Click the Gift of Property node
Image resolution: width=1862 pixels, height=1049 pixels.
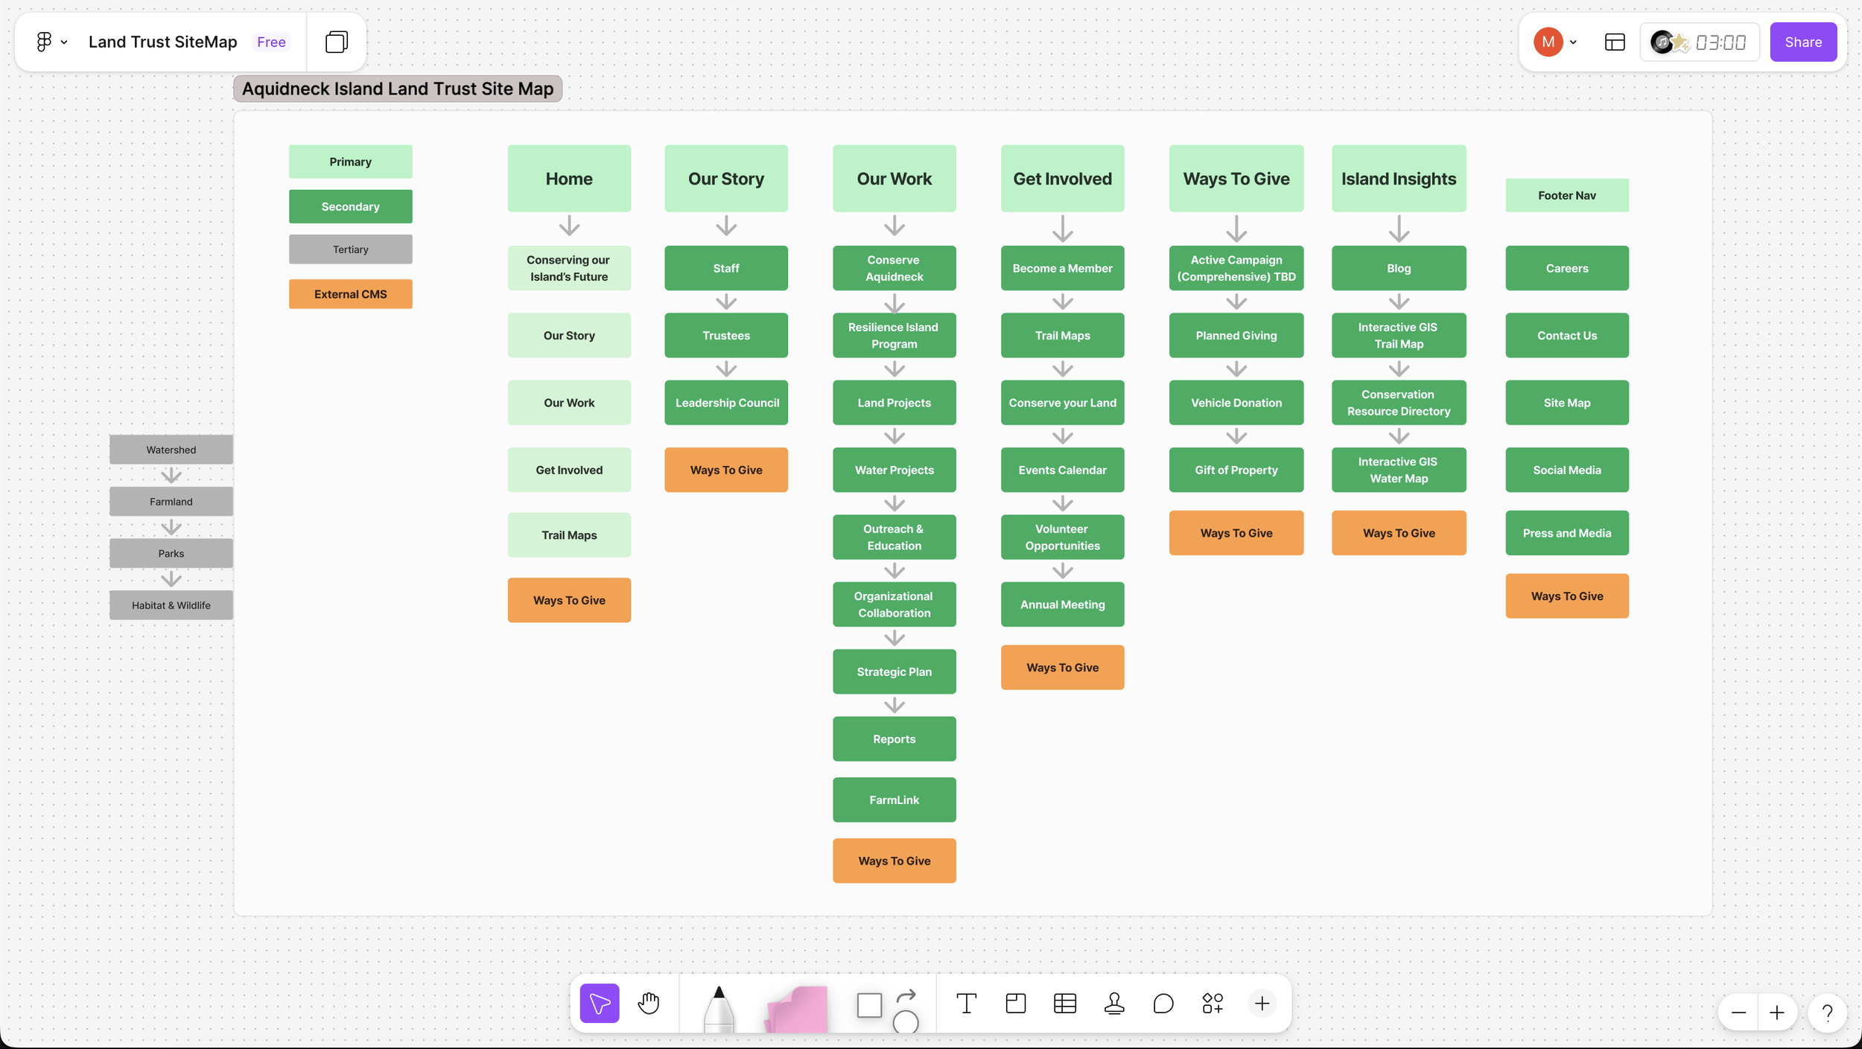pos(1236,470)
